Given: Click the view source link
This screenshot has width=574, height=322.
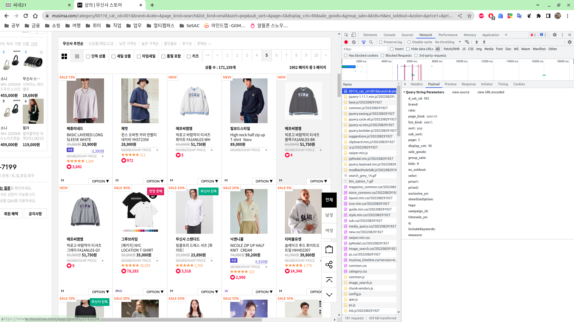Looking at the screenshot, I should pos(460,92).
